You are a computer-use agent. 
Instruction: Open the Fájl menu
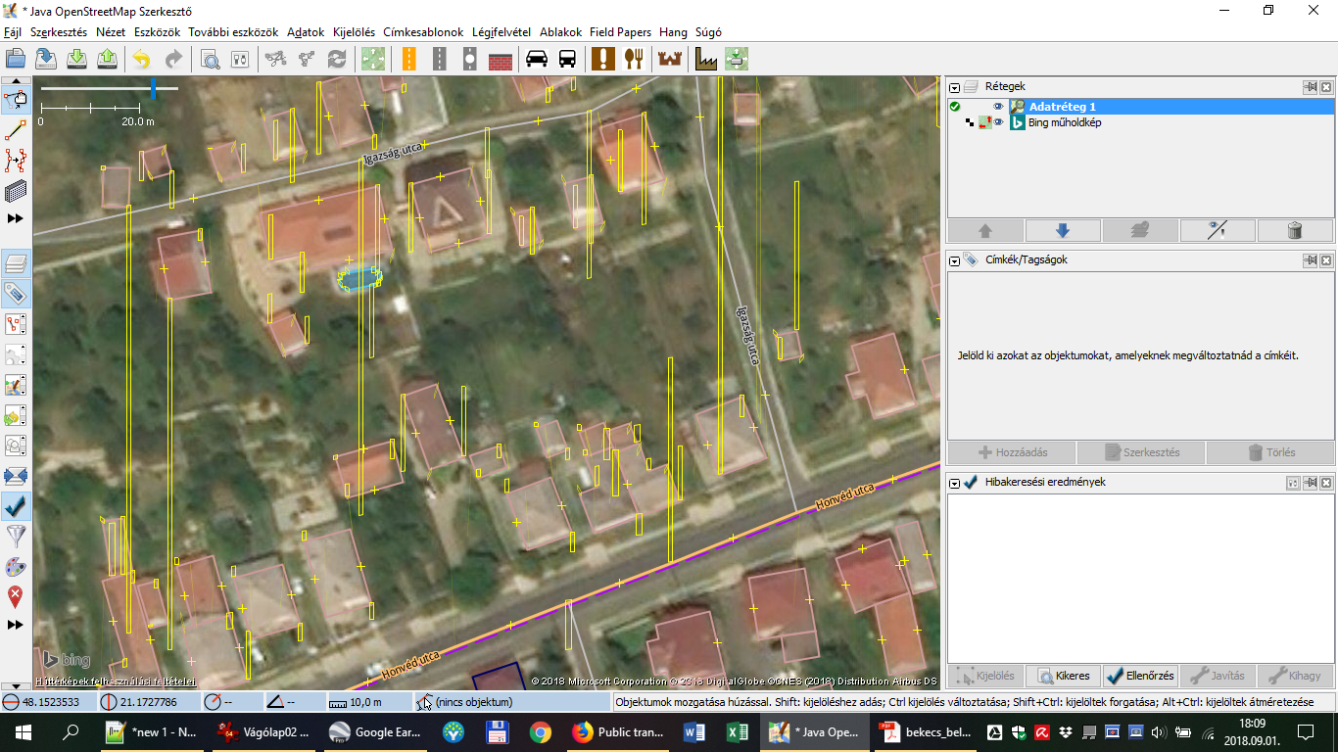(13, 32)
